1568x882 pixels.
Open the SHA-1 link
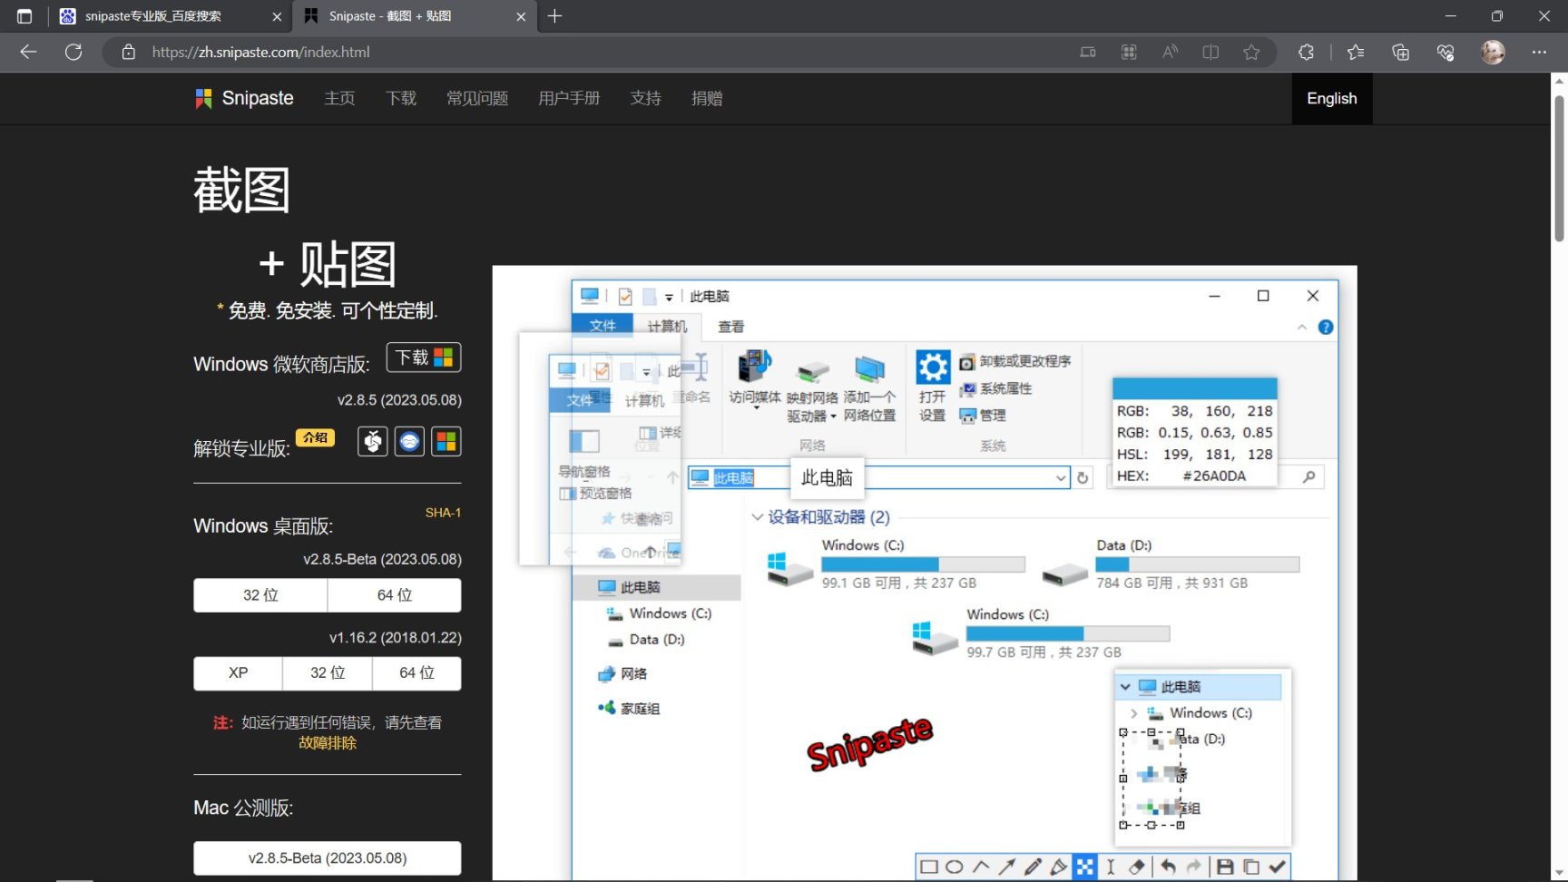[x=443, y=513]
